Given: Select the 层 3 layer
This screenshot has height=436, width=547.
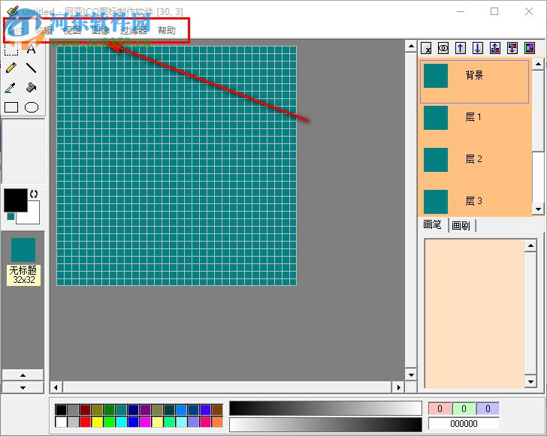Looking at the screenshot, I should (x=474, y=201).
